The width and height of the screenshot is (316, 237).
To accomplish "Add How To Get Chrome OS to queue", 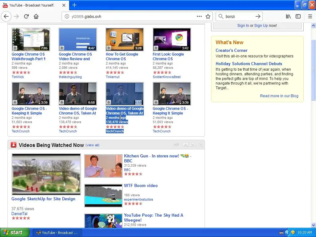I will tap(109, 48).
